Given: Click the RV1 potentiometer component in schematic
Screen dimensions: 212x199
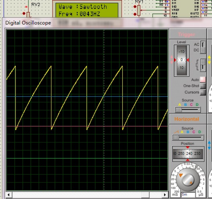Looking at the screenshot, I should pos(139,10).
